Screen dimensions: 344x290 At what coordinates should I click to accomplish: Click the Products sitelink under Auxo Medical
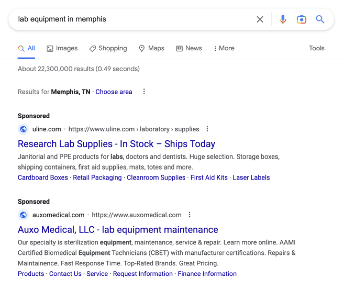pyautogui.click(x=31, y=274)
